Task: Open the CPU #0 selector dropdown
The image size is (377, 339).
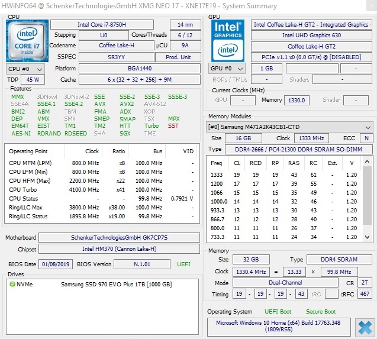Action: coord(25,69)
